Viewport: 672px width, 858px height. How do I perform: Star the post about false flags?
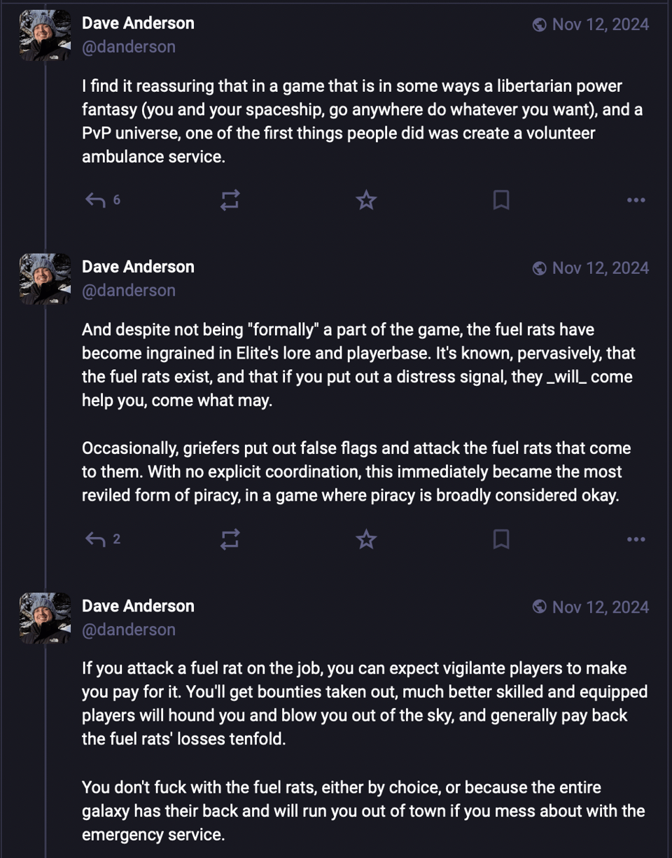pyautogui.click(x=366, y=539)
